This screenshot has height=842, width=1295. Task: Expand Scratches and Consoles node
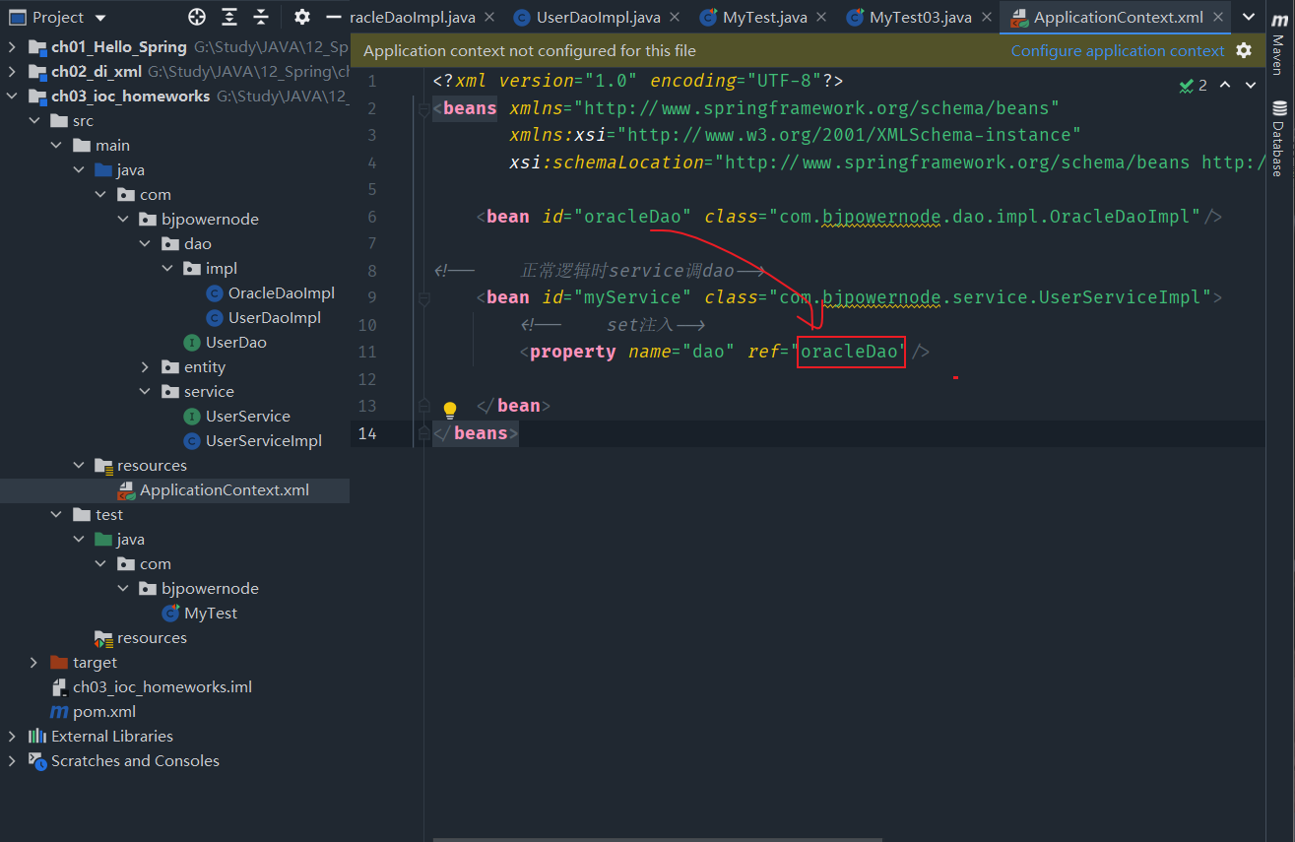pyautogui.click(x=12, y=760)
